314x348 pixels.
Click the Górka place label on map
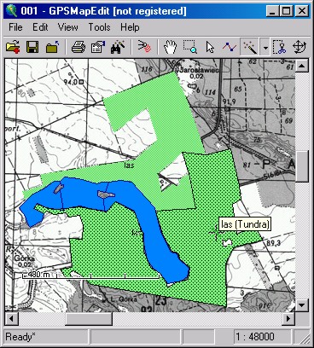coord(25,258)
